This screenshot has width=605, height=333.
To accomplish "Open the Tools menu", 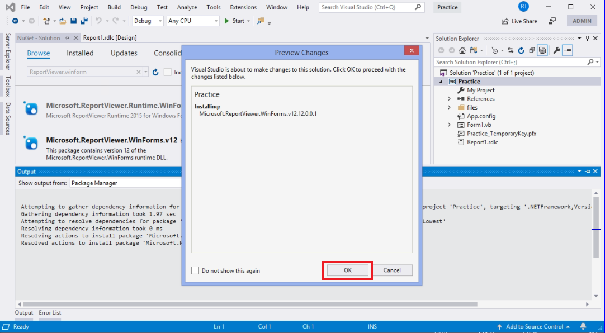I will click(x=214, y=7).
